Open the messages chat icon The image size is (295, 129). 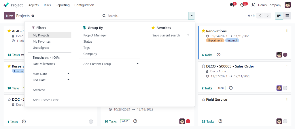[x=232, y=5]
